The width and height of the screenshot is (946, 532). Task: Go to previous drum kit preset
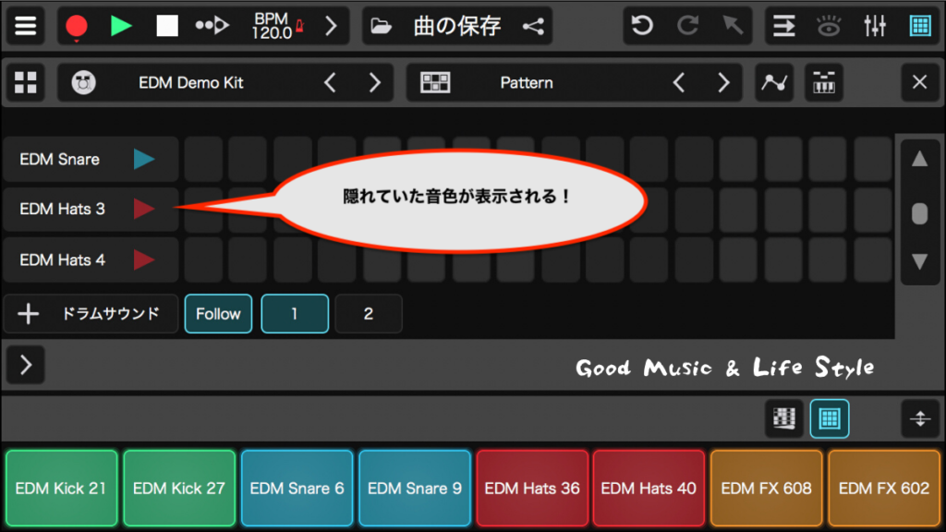pos(330,82)
